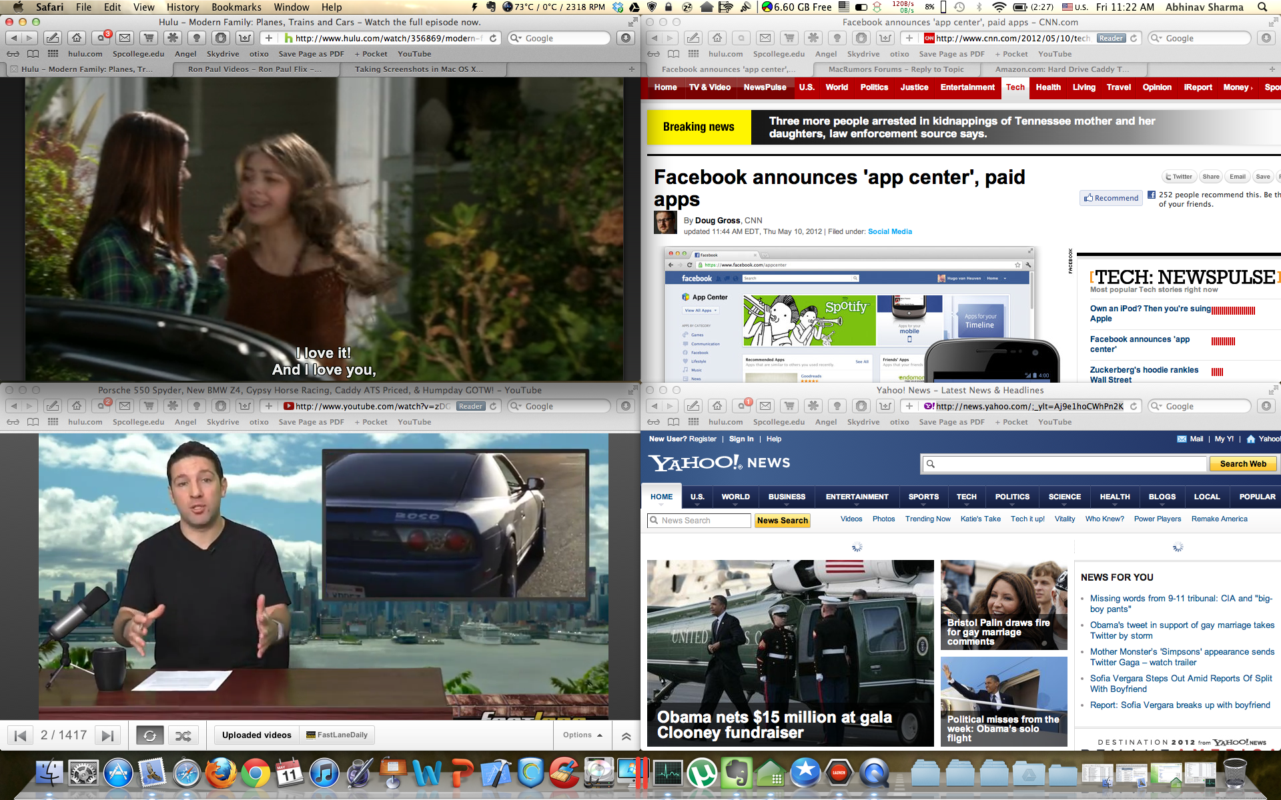Open Google search dropdown in the Yahoo window

tap(1156, 406)
